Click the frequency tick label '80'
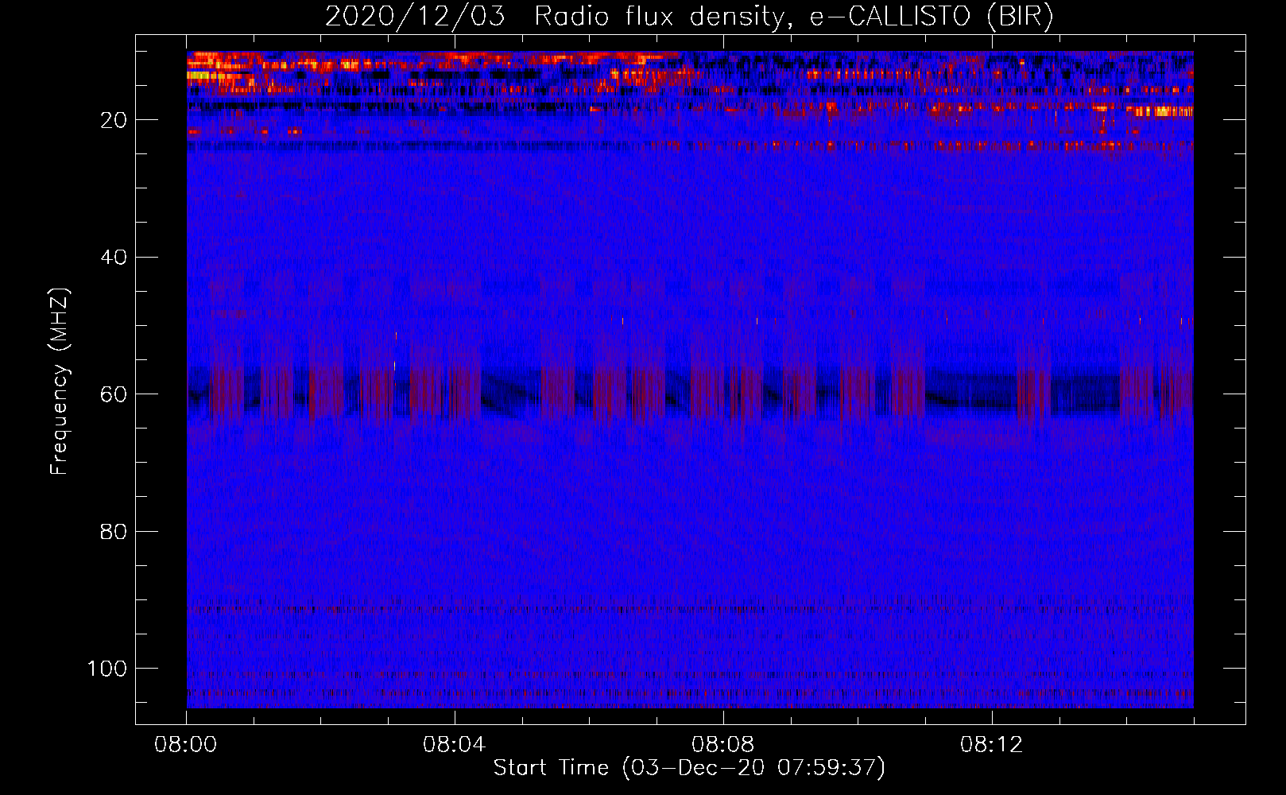Screen dimensions: 1286x795 click(114, 531)
